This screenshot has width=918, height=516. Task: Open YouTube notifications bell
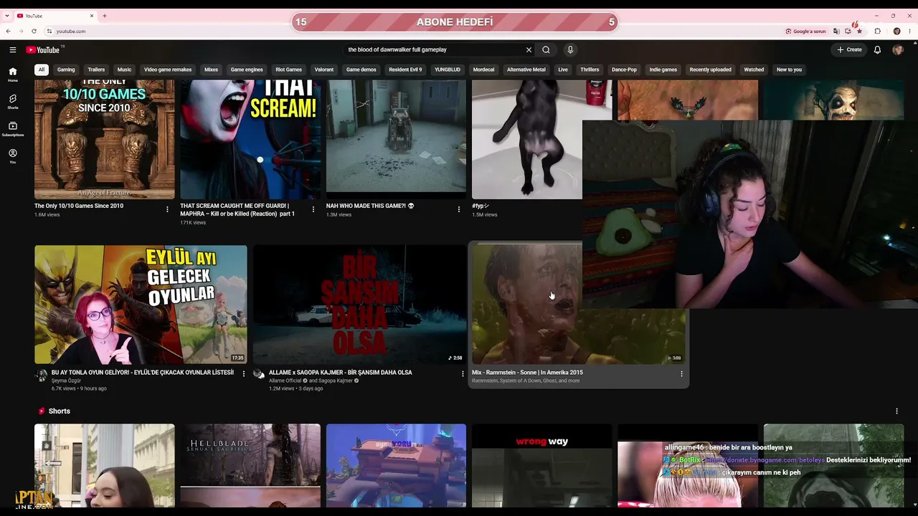[877, 49]
